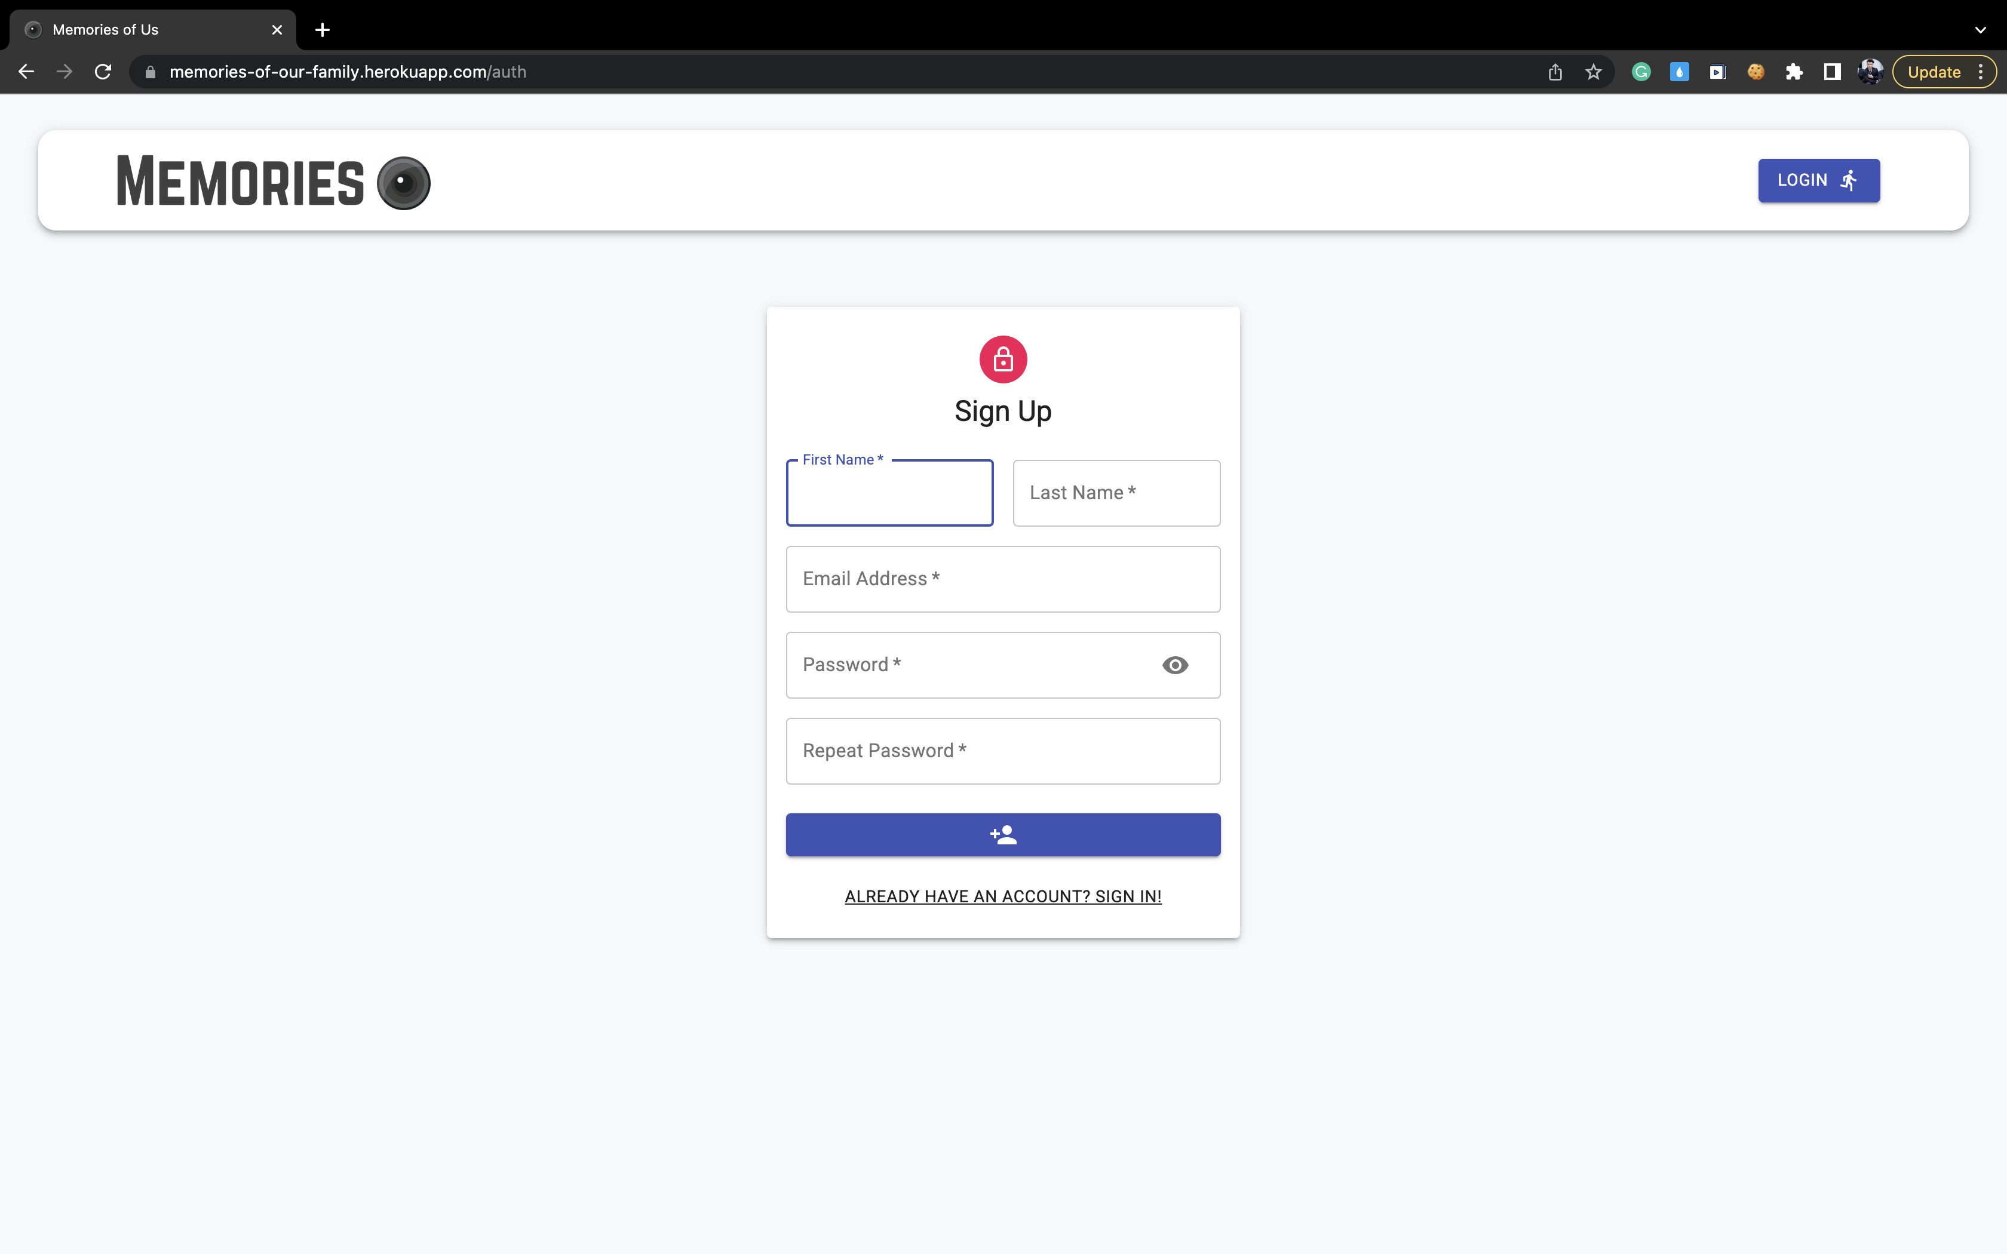The height and width of the screenshot is (1254, 2007).
Task: Submit sign up with add-person button
Action: pos(1003,834)
